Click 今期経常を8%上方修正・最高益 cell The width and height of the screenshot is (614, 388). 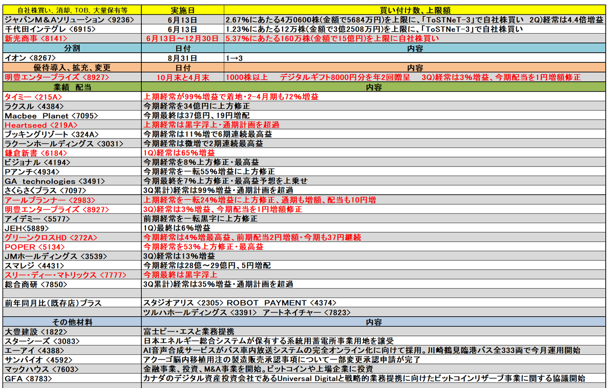pos(373,162)
